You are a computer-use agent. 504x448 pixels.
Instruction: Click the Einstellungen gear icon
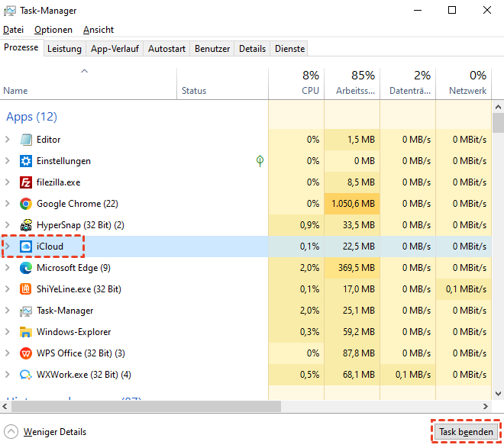click(x=26, y=161)
